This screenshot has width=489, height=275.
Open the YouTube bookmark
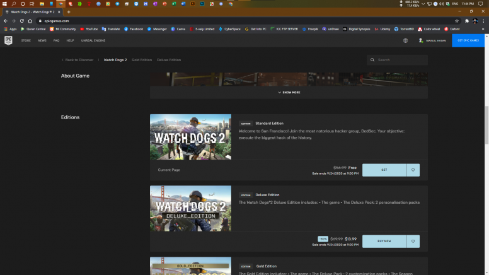[x=89, y=29]
